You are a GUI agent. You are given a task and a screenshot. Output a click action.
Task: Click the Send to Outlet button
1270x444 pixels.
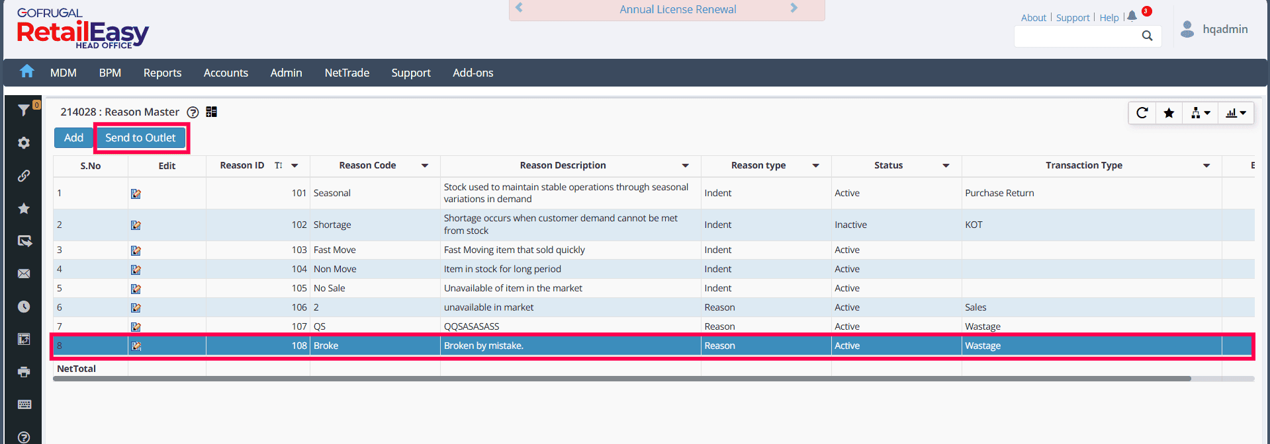(x=140, y=137)
